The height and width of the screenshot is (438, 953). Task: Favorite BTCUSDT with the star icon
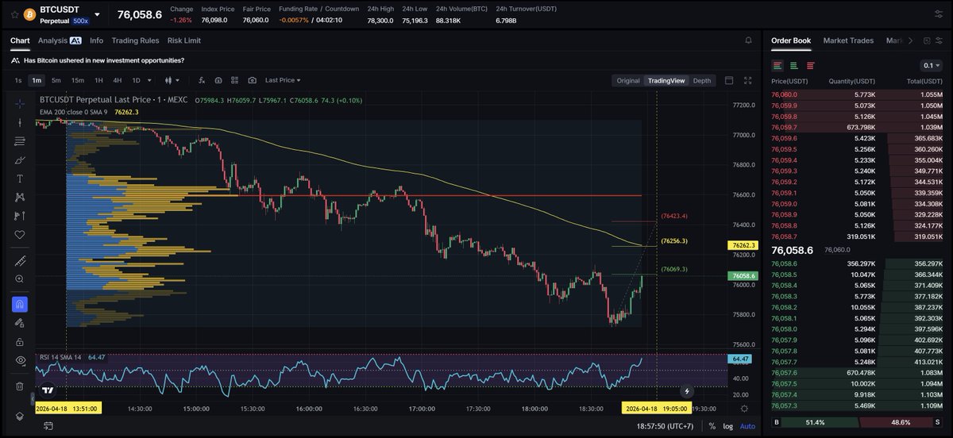(x=14, y=15)
